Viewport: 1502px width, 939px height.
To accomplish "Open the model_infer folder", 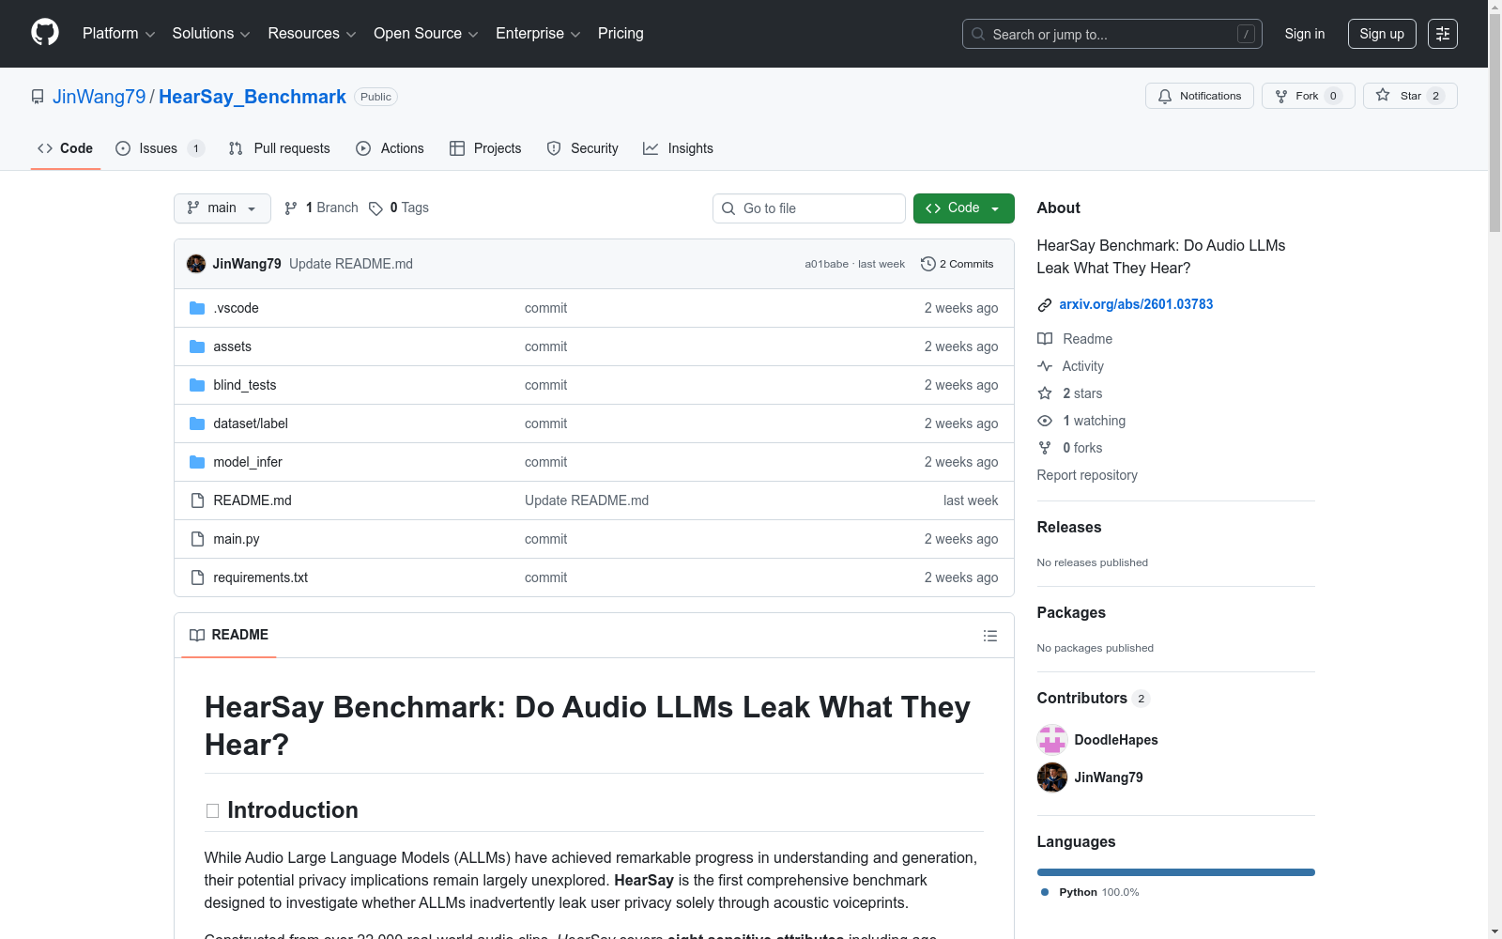I will tap(248, 462).
